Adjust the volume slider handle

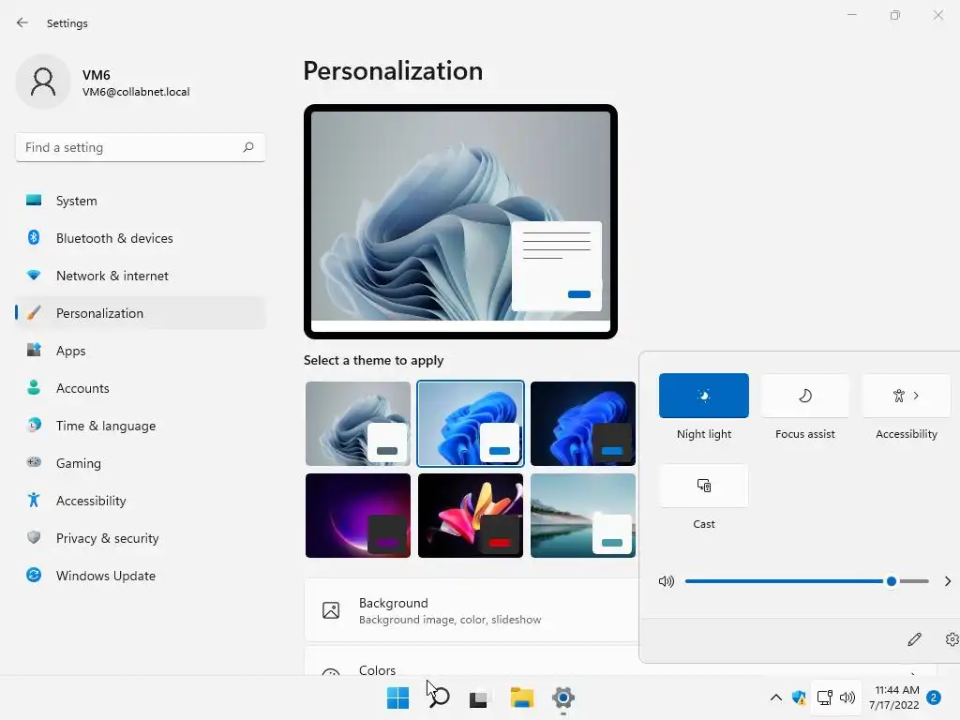point(892,581)
